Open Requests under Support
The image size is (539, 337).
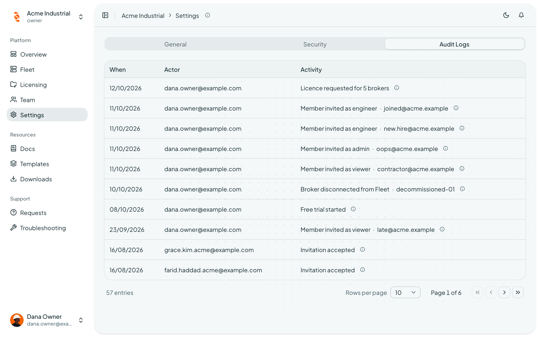[x=47, y=213]
